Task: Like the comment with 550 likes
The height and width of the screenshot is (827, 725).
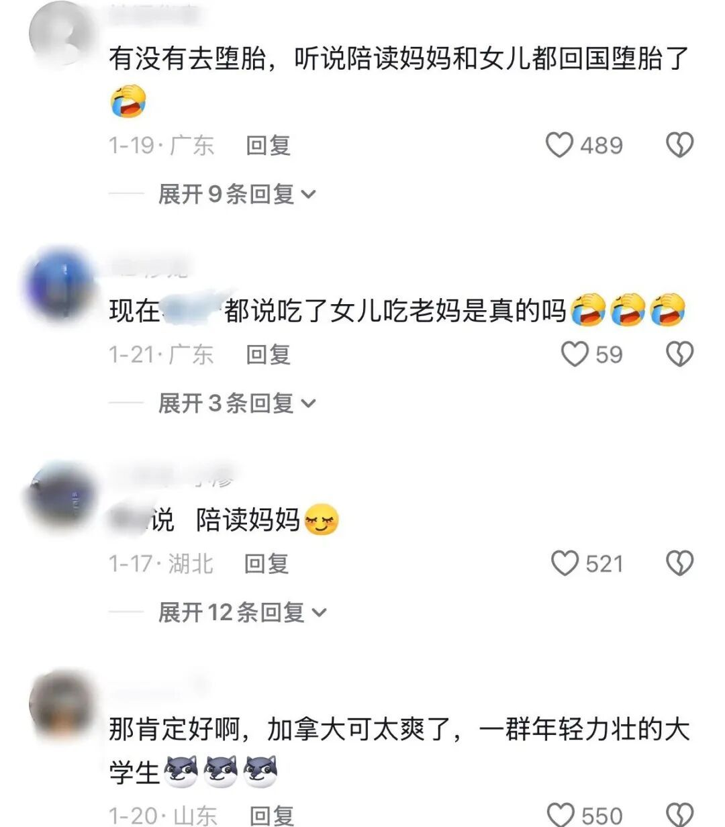Action: tap(561, 815)
